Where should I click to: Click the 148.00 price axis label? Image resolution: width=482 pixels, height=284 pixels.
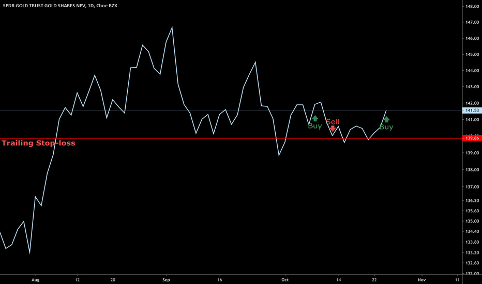coord(472,6)
